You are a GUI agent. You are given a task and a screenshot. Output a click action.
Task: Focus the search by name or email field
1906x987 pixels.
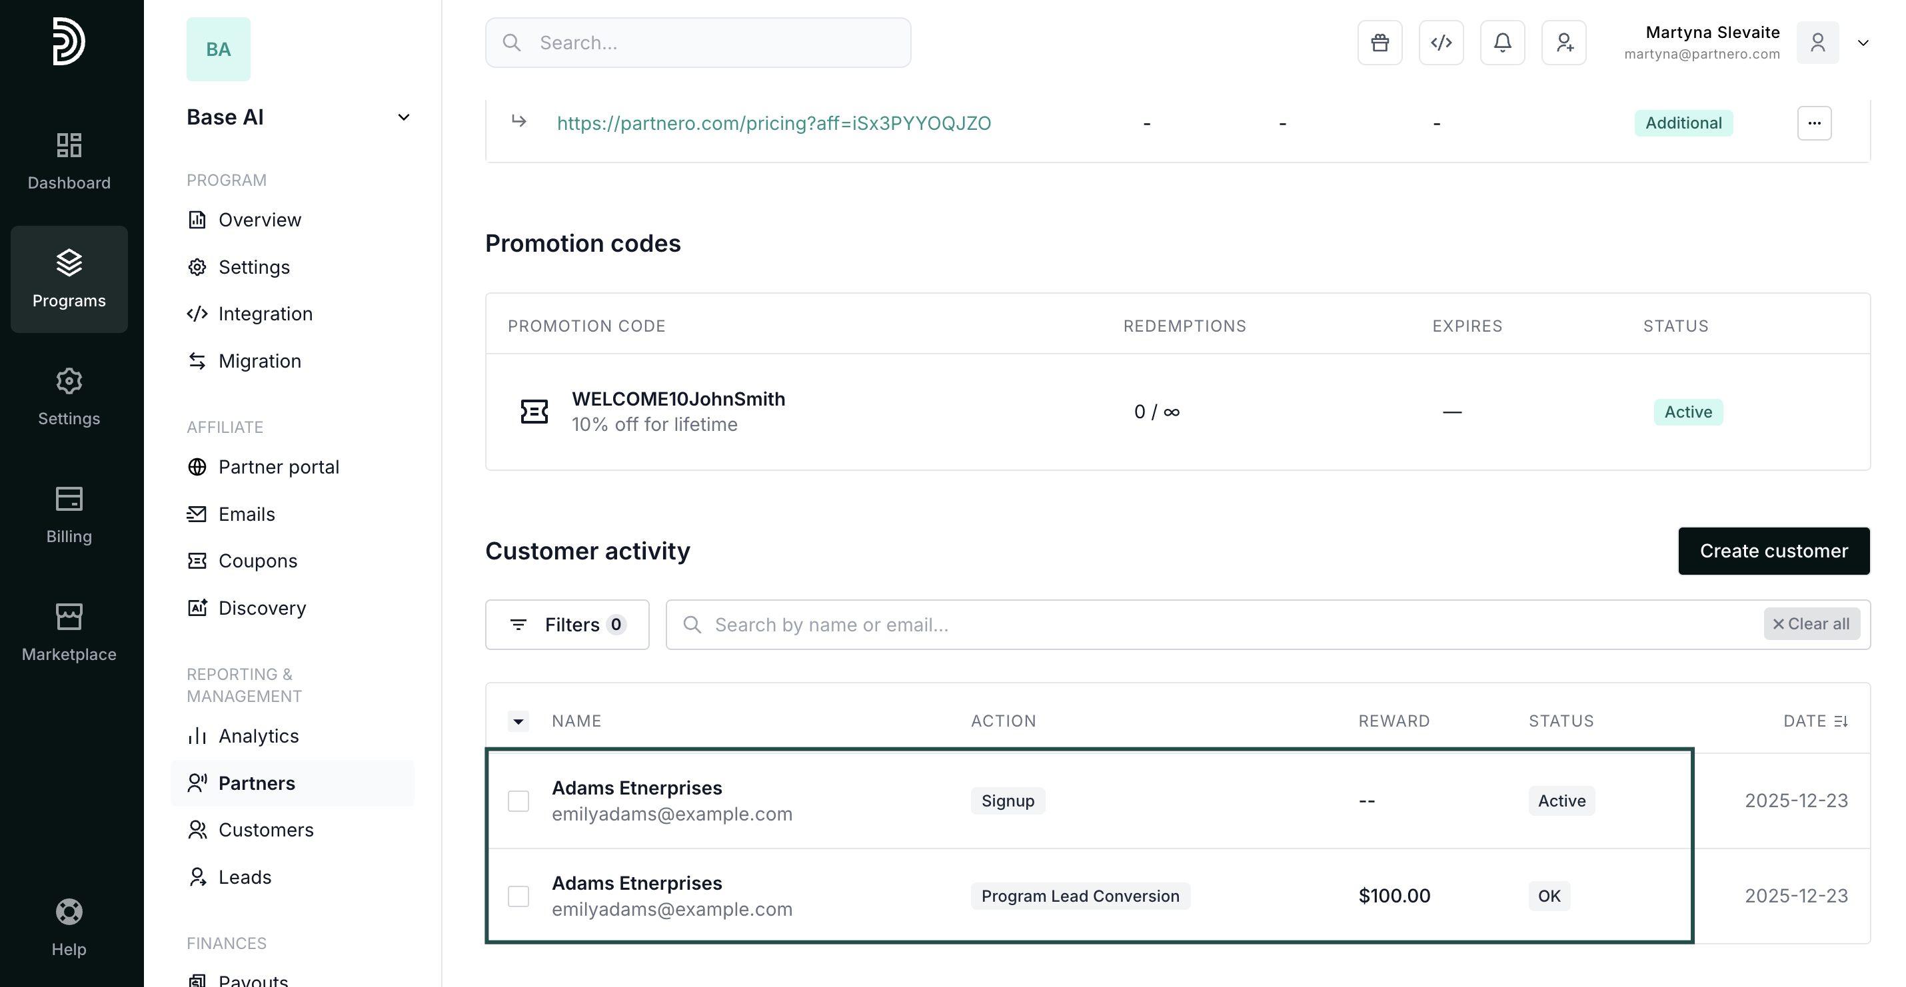[1221, 625]
